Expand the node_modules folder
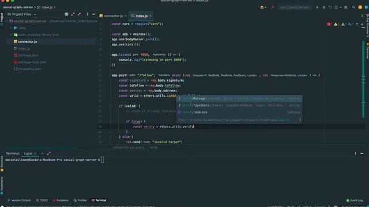This screenshot has height=207, width=369. click(11, 34)
